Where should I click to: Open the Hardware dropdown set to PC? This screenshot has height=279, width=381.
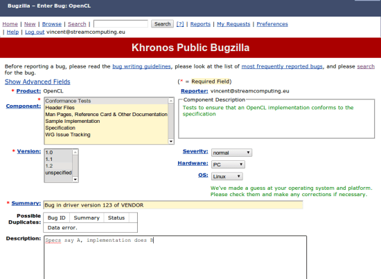click(228, 164)
